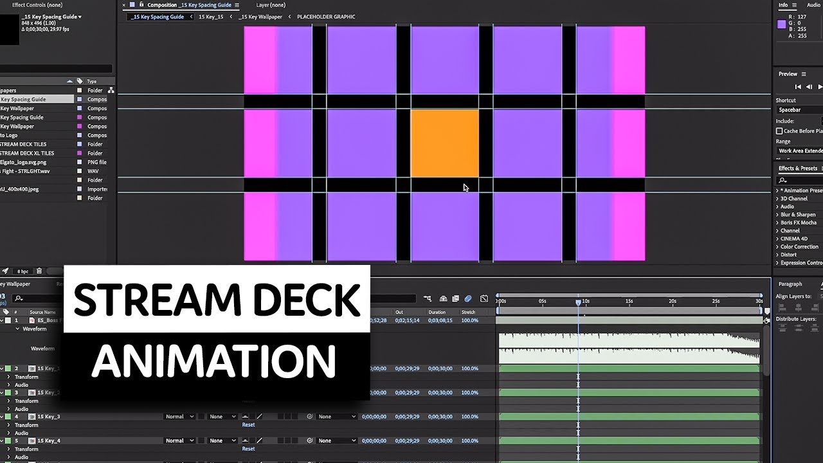This screenshot has height=463, width=823.
Task: Toggle Shy layers icon in timeline
Action: pyautogui.click(x=444, y=298)
